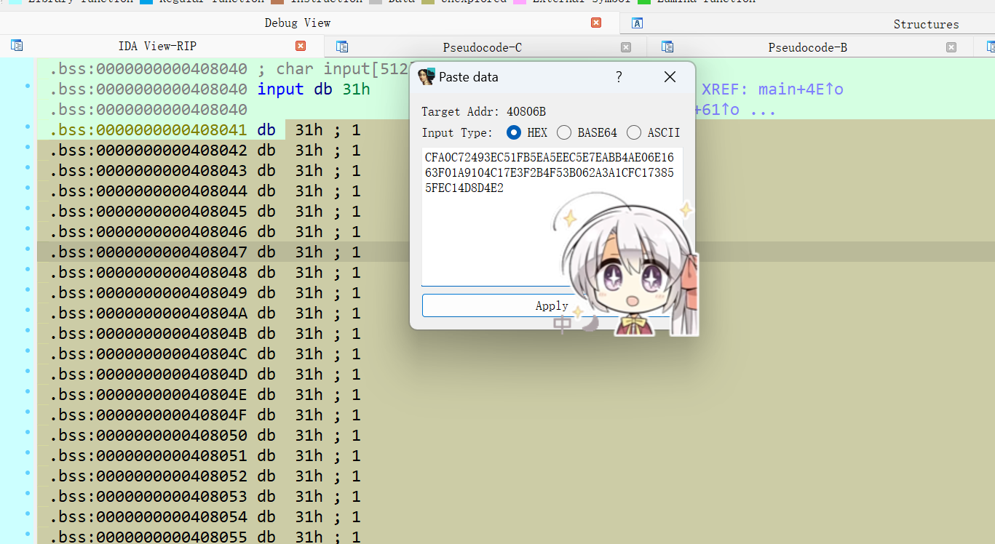Click the Pseudocode-B tab icon
The image size is (995, 544).
coord(667,47)
